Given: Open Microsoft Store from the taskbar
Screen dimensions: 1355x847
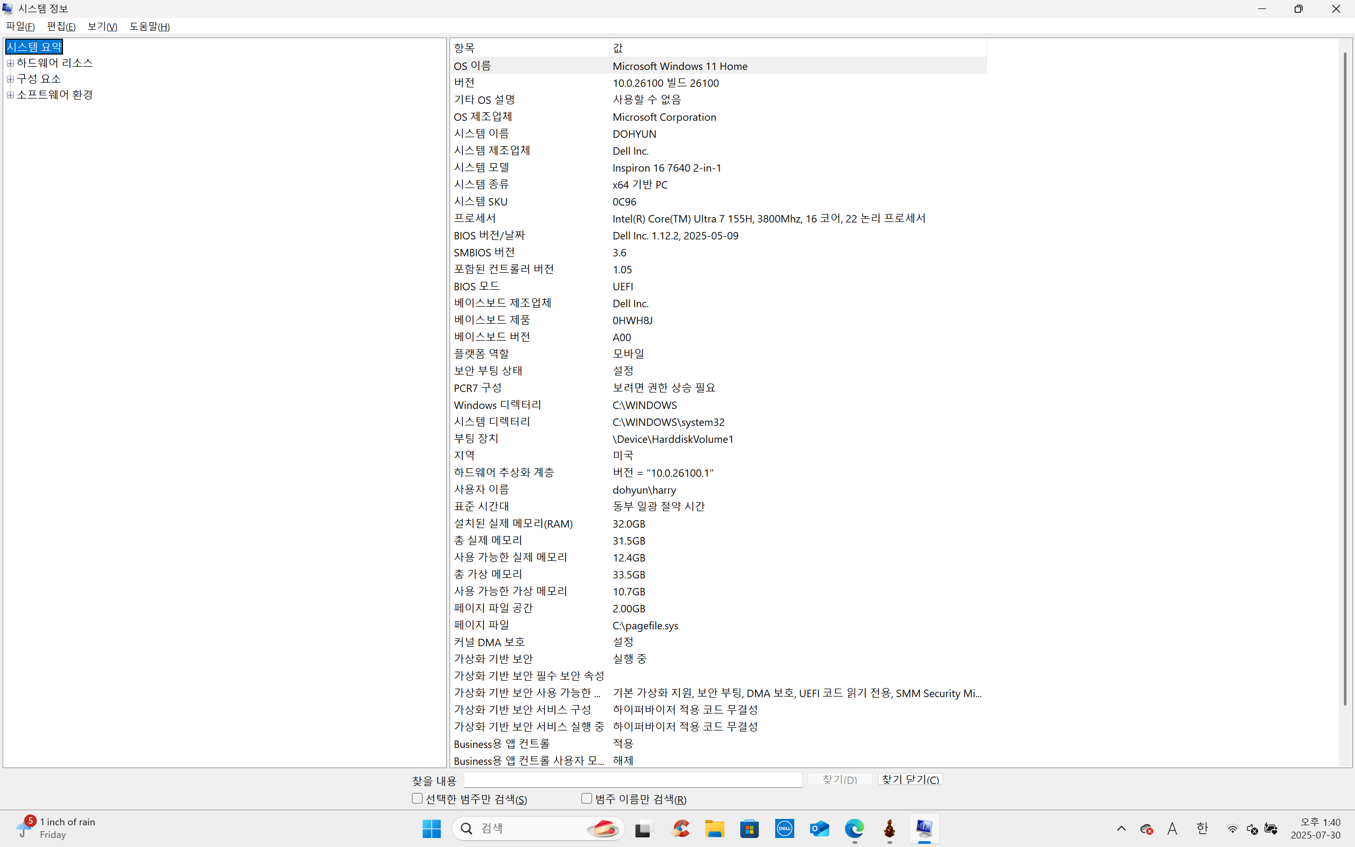Looking at the screenshot, I should (x=750, y=828).
